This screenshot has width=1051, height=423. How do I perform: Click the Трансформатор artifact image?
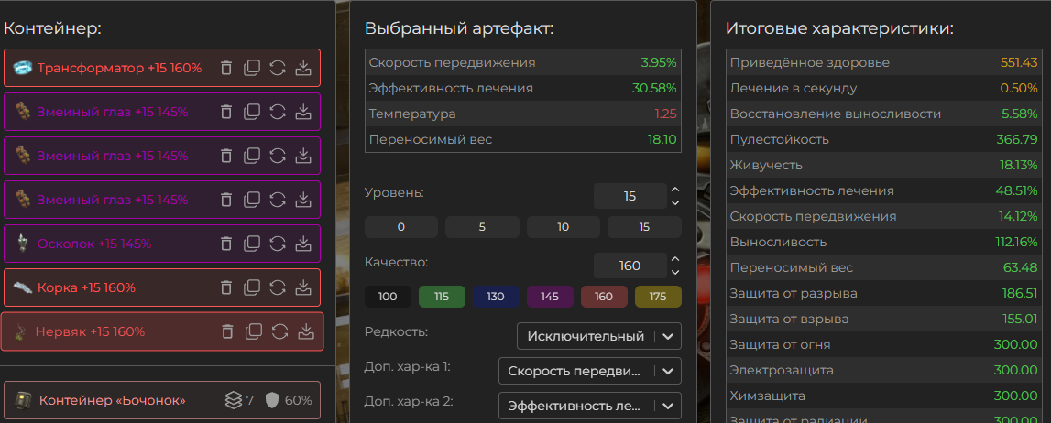click(23, 68)
